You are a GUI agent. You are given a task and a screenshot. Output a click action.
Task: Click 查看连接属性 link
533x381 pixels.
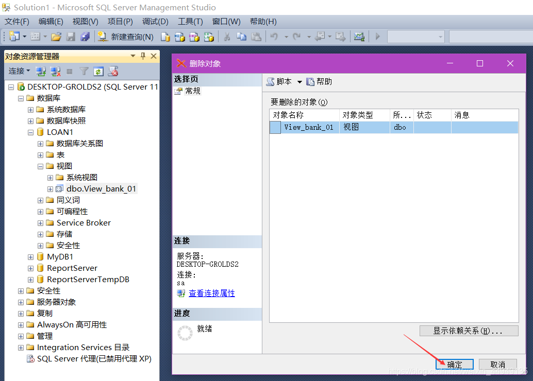click(x=212, y=293)
